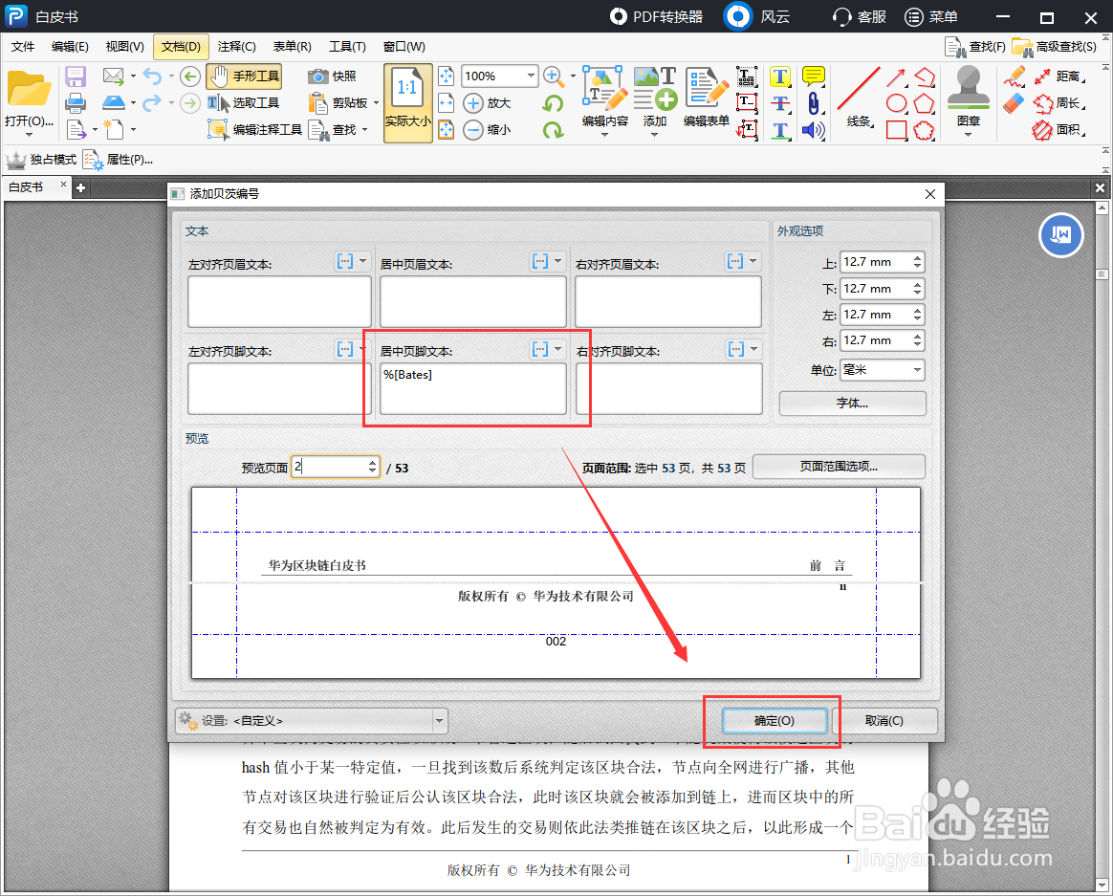
Task: Select the Hand tool (手形工具)
Action: [x=244, y=76]
